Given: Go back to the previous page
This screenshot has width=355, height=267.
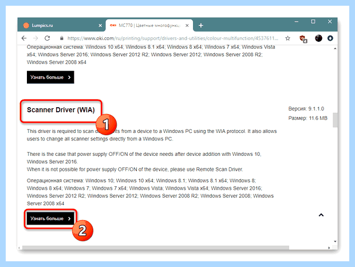Looking at the screenshot, I should [x=24, y=38].
